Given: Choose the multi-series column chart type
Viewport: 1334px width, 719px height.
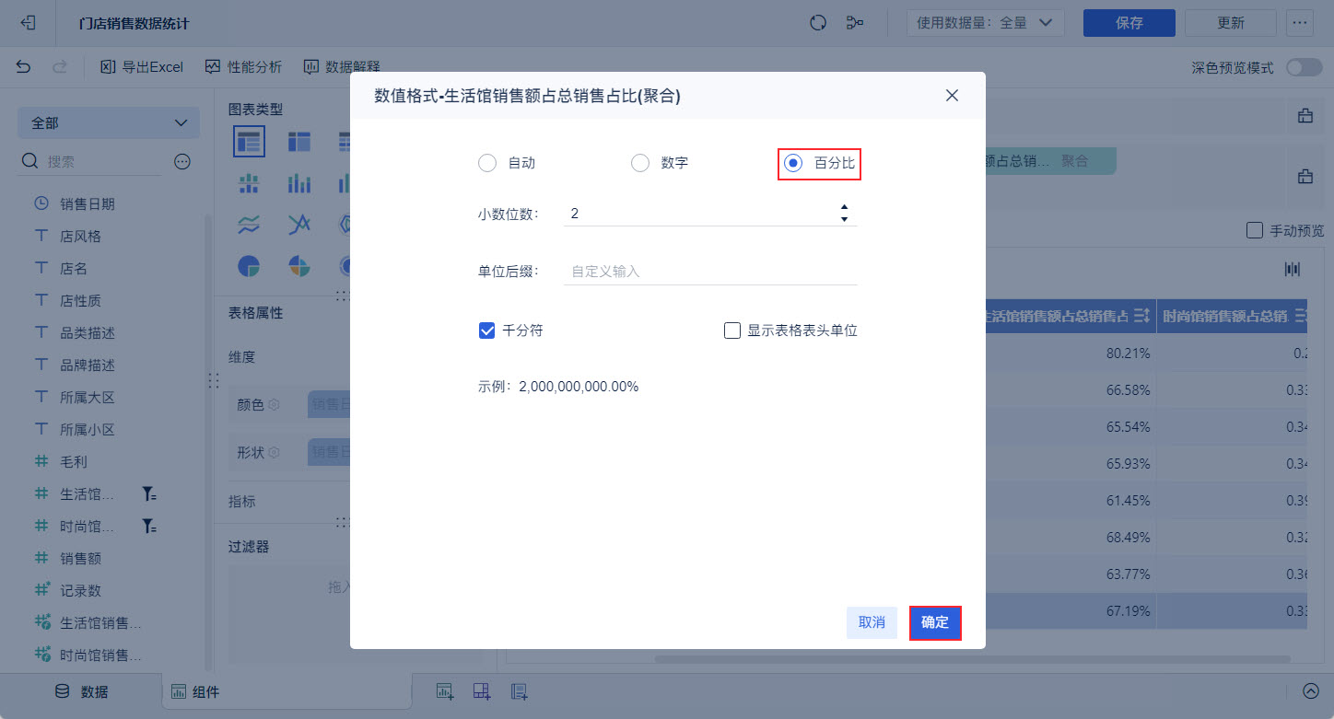Looking at the screenshot, I should pyautogui.click(x=299, y=183).
